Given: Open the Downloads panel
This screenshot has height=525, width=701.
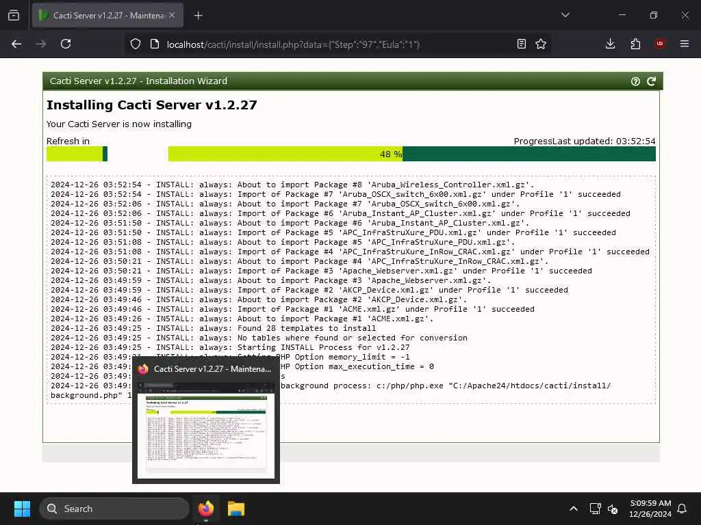Looking at the screenshot, I should 610,44.
